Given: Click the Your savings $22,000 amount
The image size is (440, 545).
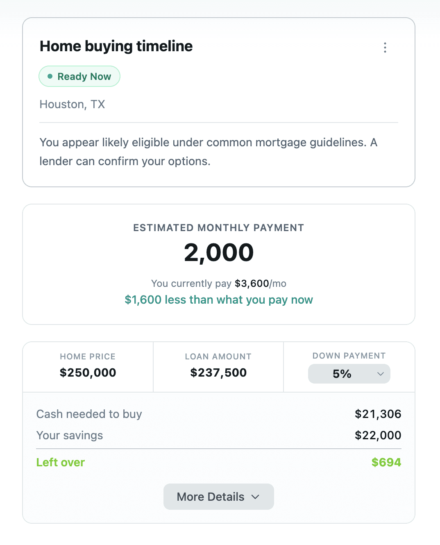Looking at the screenshot, I should [x=378, y=435].
